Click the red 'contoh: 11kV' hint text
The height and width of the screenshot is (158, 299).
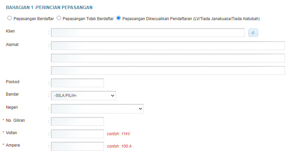pyautogui.click(x=118, y=134)
